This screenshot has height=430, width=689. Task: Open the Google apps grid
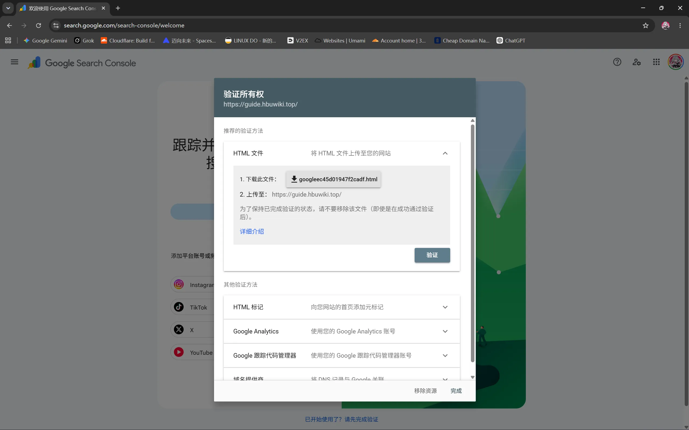point(656,62)
